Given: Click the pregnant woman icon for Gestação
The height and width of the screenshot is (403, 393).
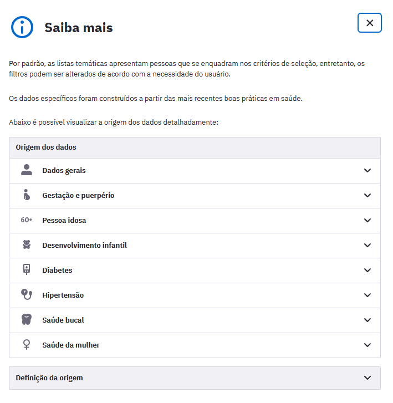Looking at the screenshot, I should (26, 195).
